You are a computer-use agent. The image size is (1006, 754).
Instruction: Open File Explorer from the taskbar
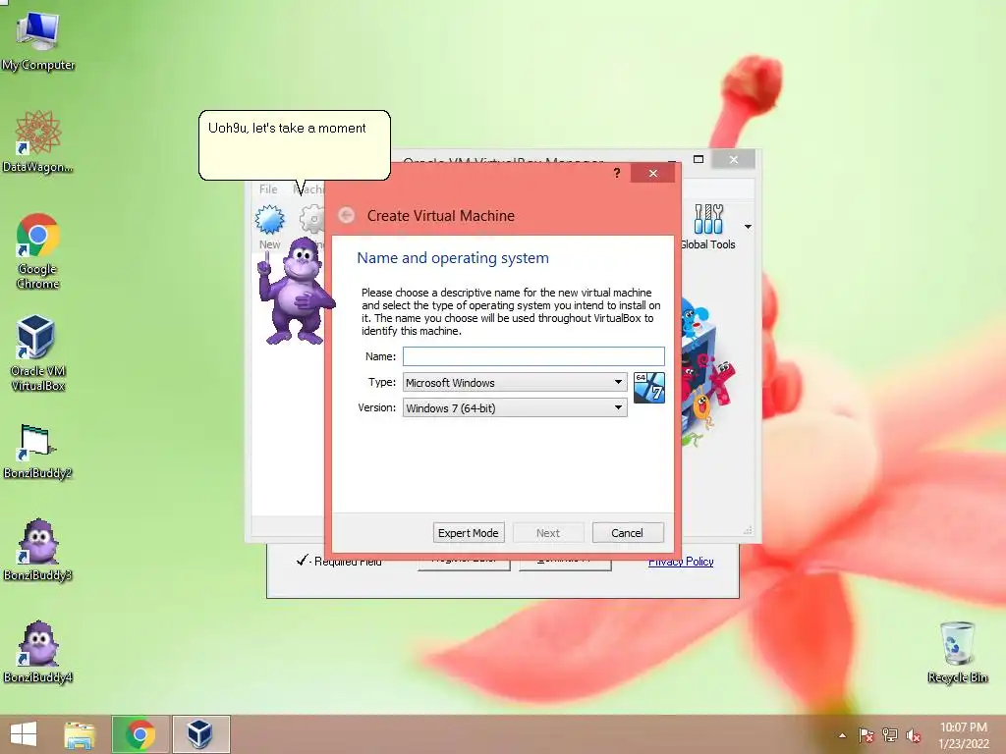tap(80, 734)
